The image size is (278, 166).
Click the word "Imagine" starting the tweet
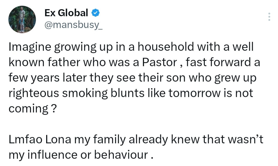pyautogui.click(x=30, y=47)
